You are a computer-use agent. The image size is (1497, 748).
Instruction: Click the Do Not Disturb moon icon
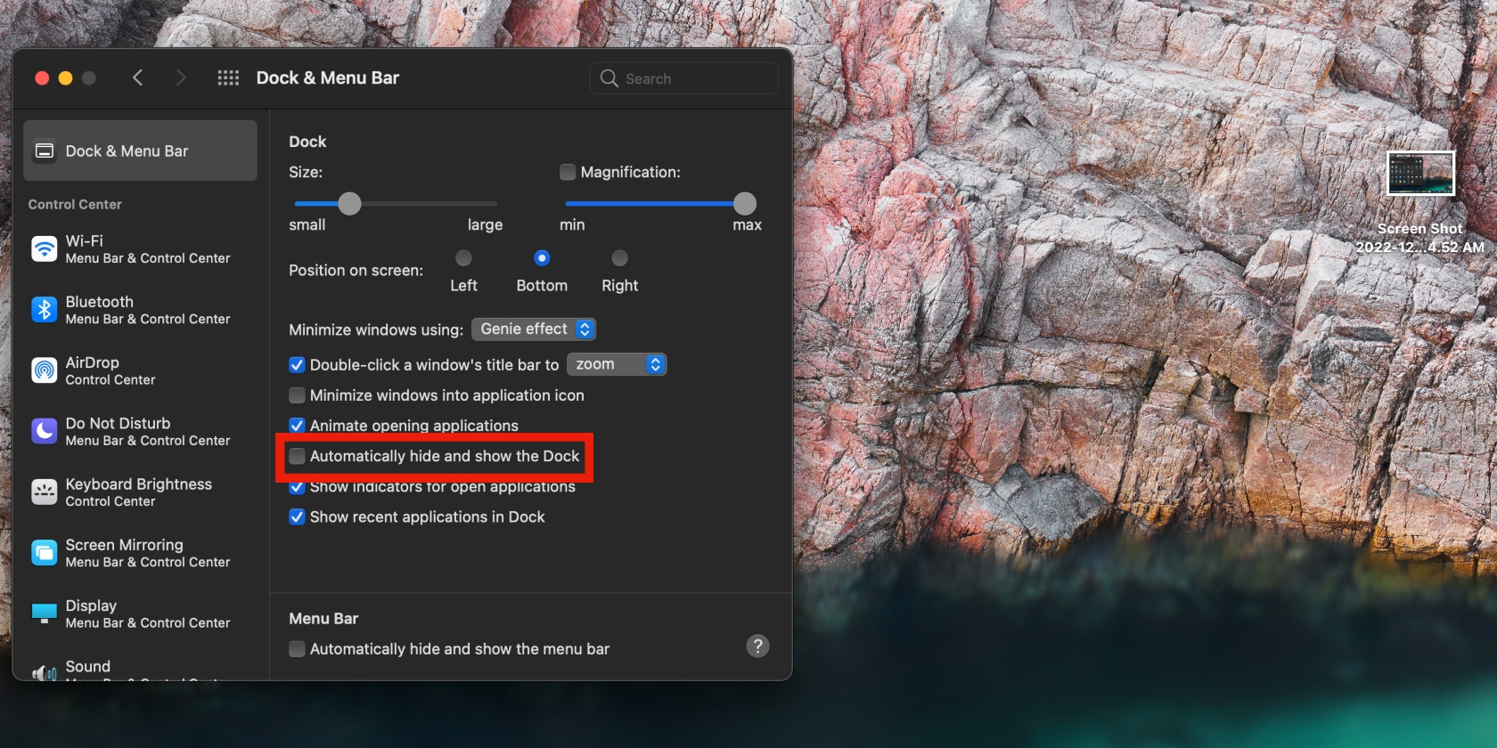pyautogui.click(x=44, y=431)
